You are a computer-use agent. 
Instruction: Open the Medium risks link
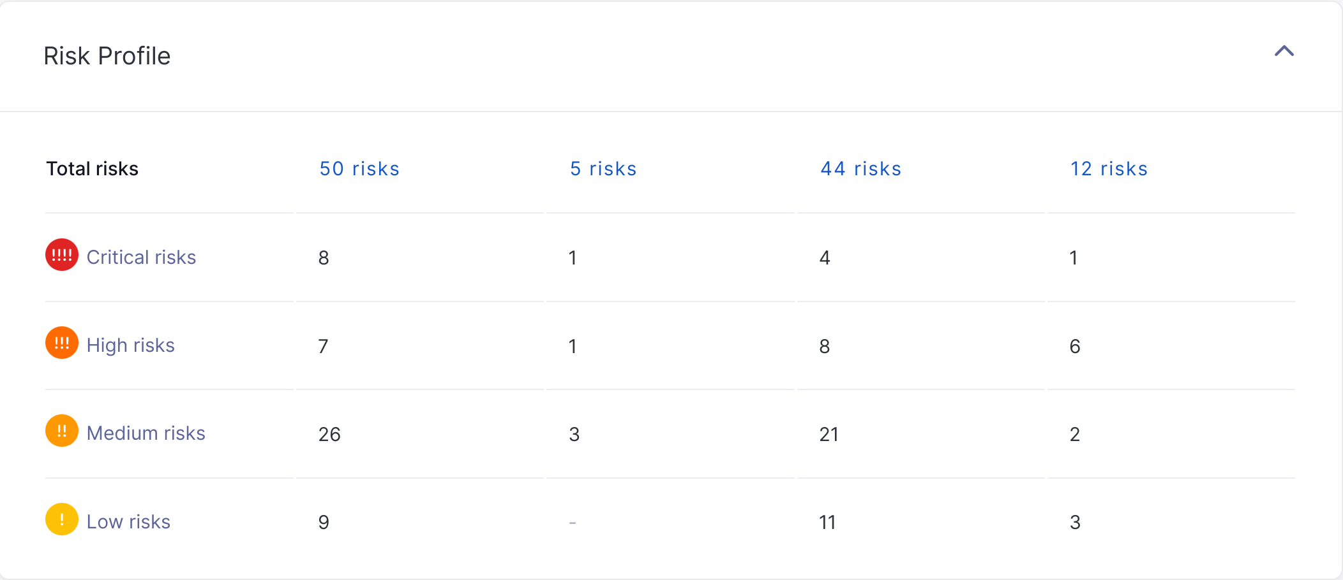coord(146,433)
